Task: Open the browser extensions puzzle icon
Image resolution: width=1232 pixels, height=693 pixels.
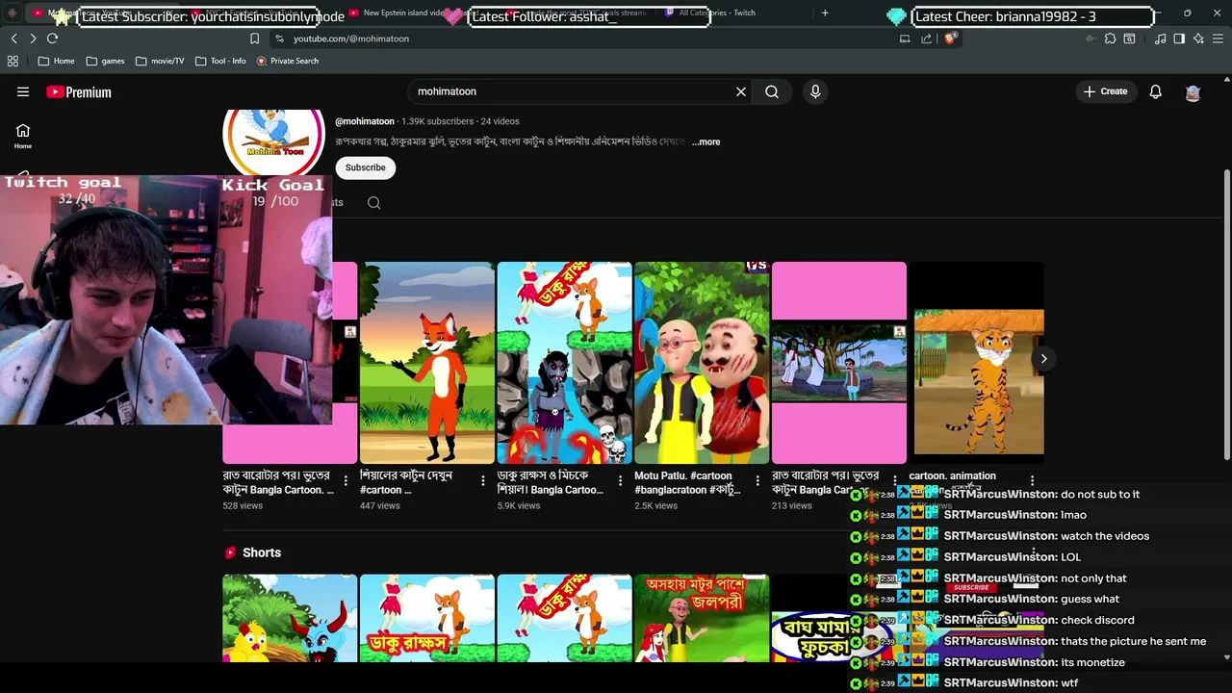Action: click(x=1110, y=38)
